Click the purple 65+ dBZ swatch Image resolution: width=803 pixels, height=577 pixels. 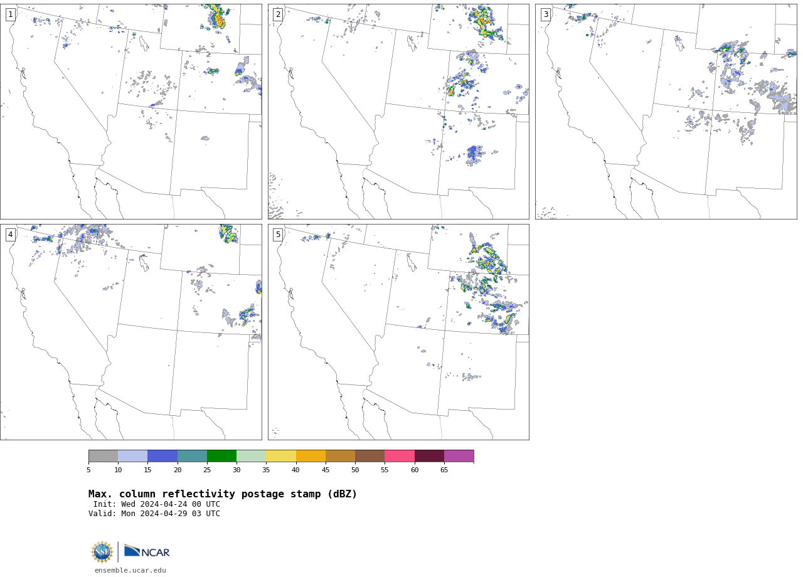coord(459,456)
